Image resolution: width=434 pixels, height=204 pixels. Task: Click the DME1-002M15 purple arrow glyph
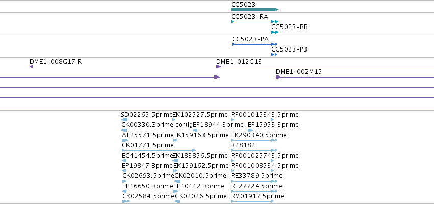[x=278, y=77]
